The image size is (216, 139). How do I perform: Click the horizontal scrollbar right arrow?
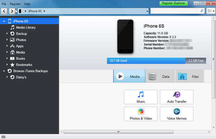209,132
